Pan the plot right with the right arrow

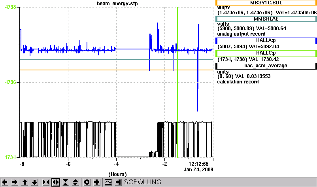tap(15, 182)
